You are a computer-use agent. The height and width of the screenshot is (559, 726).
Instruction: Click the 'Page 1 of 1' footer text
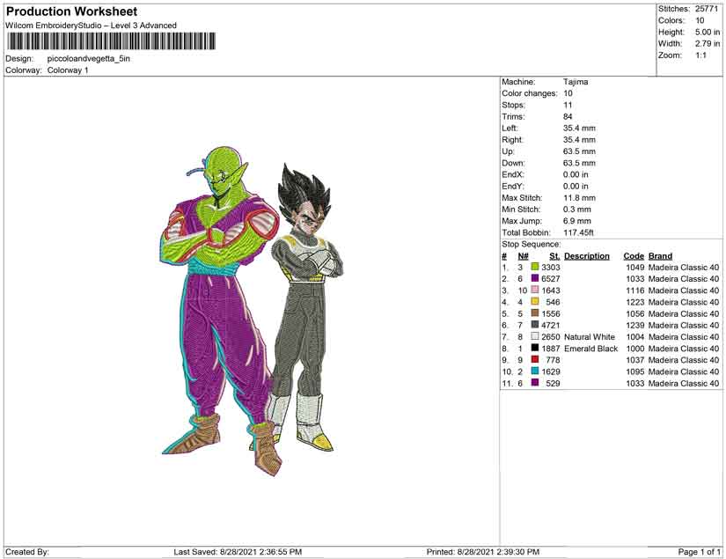[x=699, y=552]
